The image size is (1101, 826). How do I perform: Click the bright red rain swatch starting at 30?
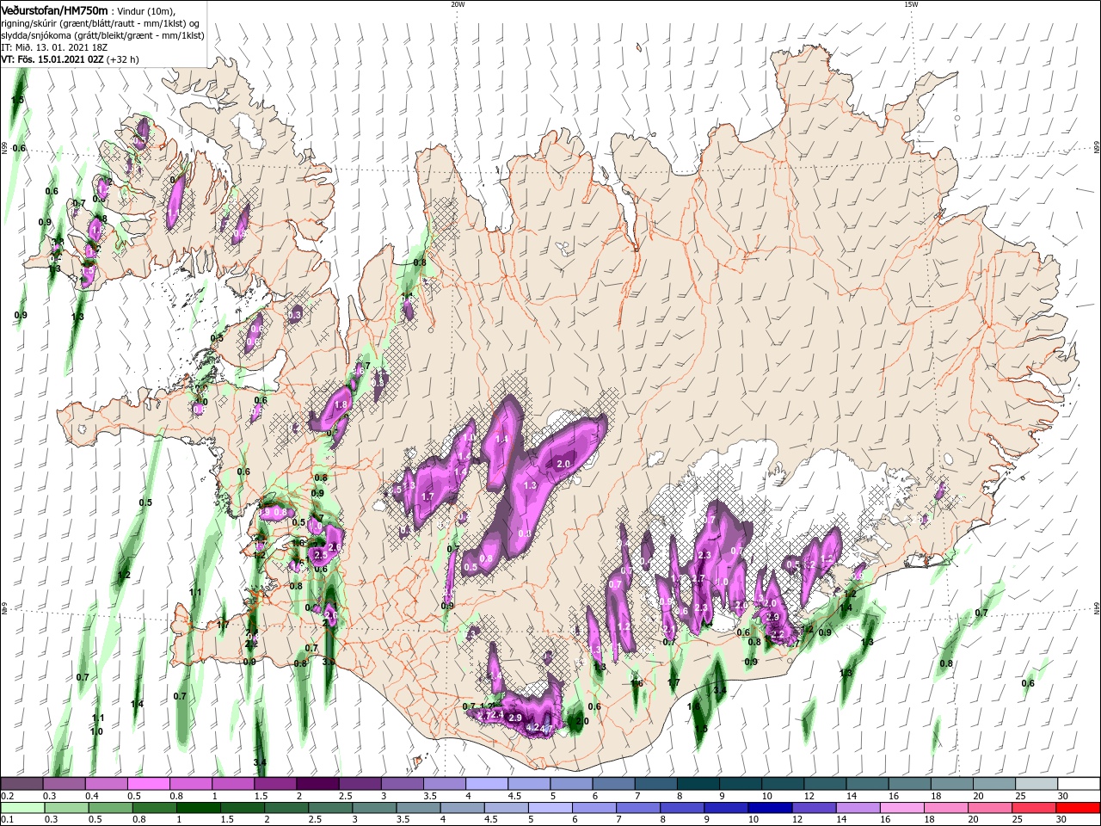(x=1078, y=807)
